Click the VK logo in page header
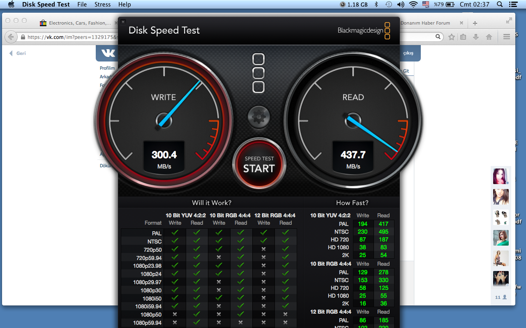 [108, 53]
